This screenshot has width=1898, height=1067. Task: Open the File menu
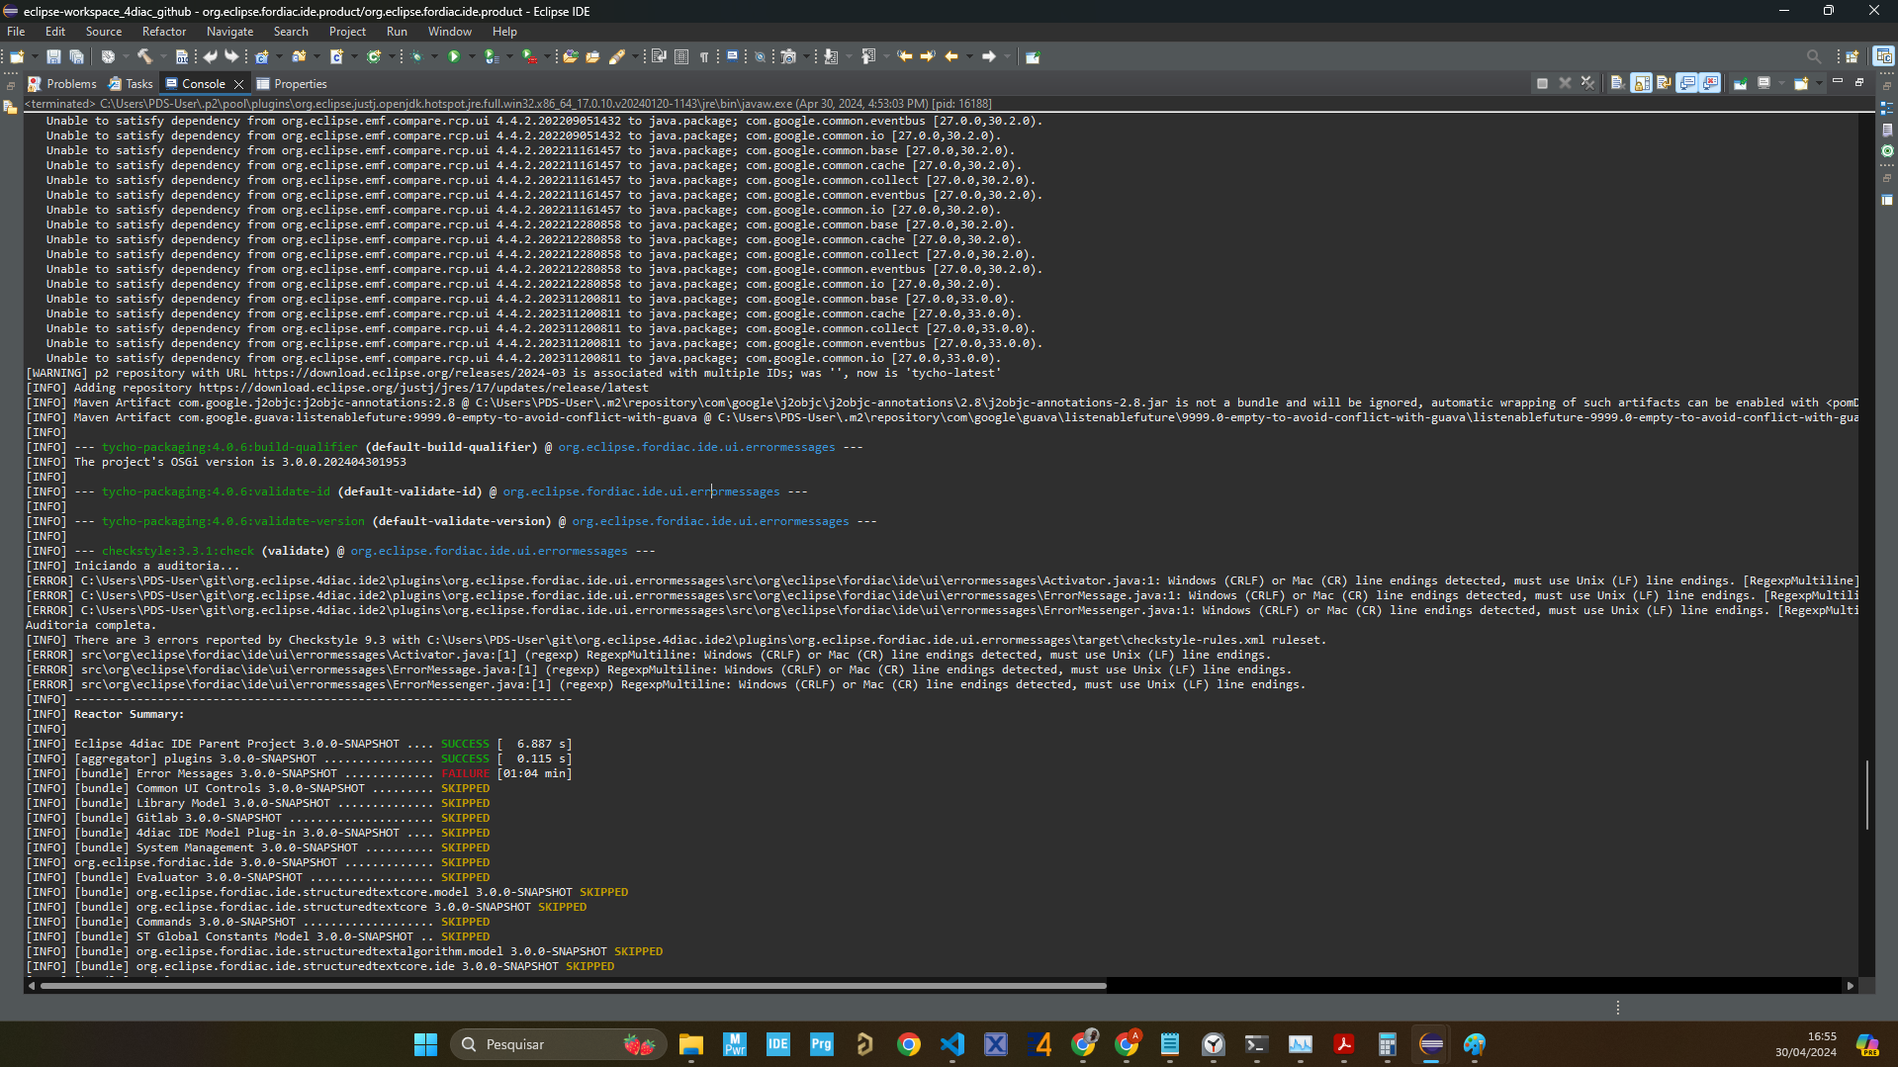pos(16,32)
